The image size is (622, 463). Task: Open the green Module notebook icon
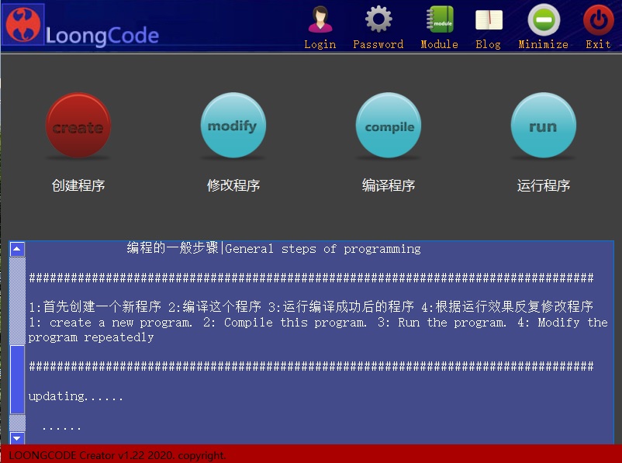pyautogui.click(x=439, y=19)
